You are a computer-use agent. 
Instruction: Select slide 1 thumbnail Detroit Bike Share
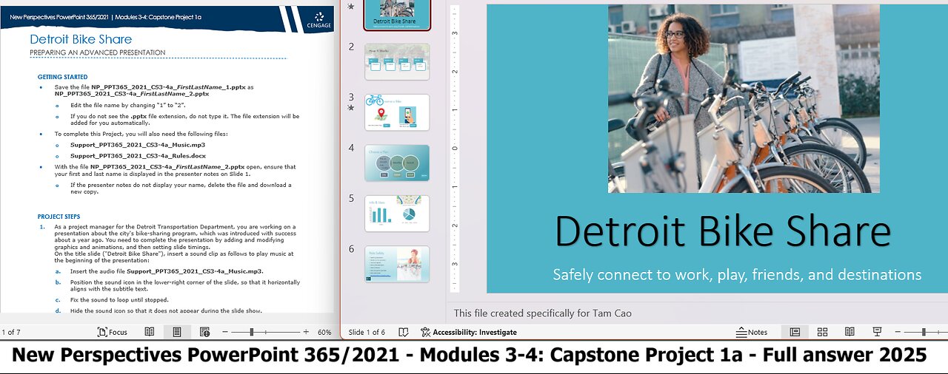pyautogui.click(x=397, y=15)
